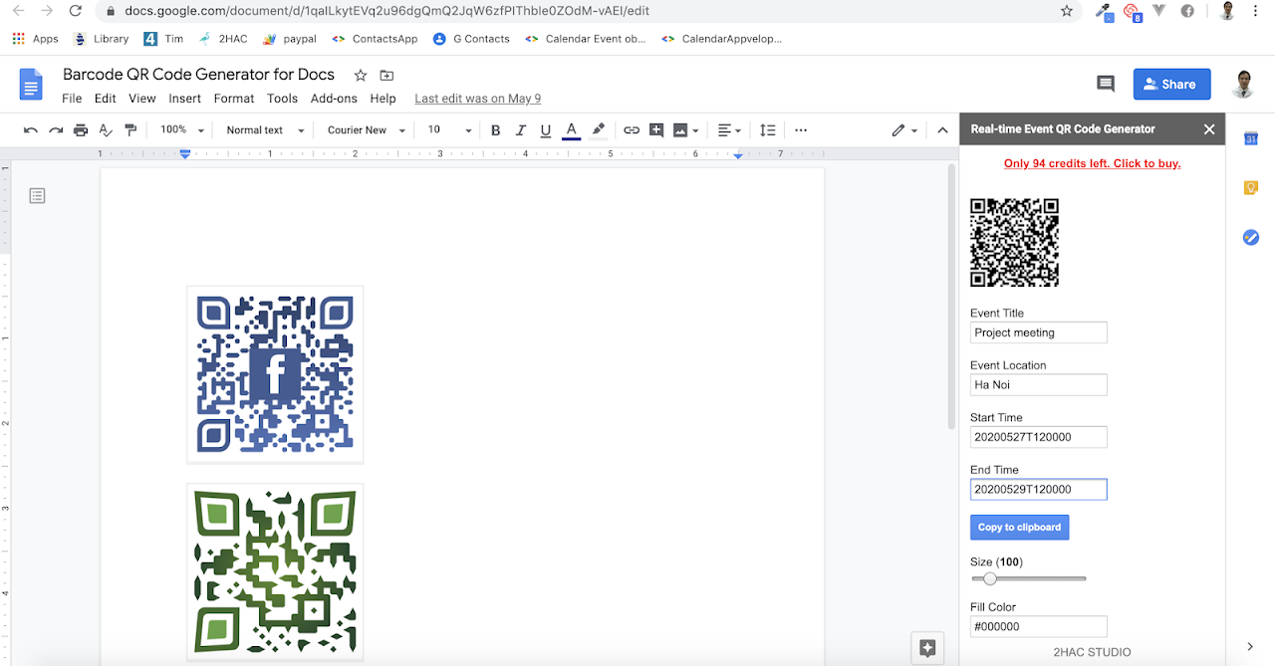Open the Editing mode pencil dropdown

[x=904, y=130]
